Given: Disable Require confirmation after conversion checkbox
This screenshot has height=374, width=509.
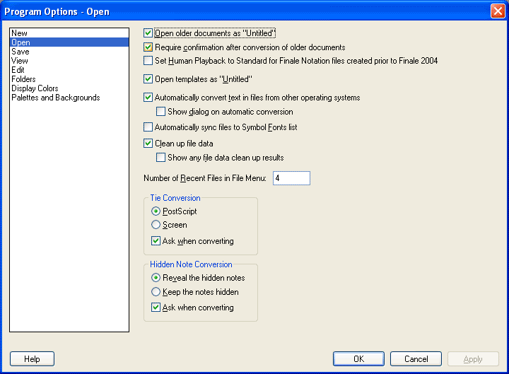Looking at the screenshot, I should tap(148, 47).
